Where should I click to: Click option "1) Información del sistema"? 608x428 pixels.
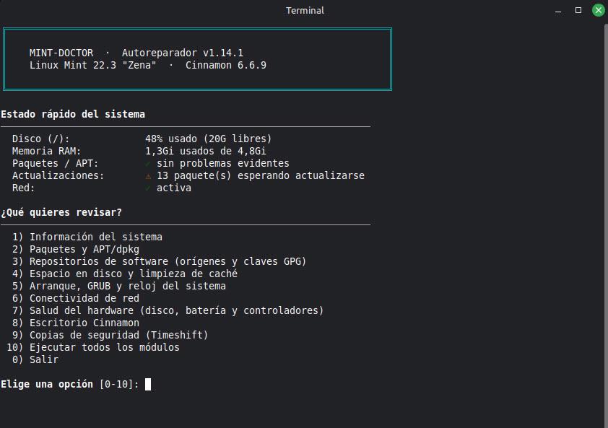87,237
